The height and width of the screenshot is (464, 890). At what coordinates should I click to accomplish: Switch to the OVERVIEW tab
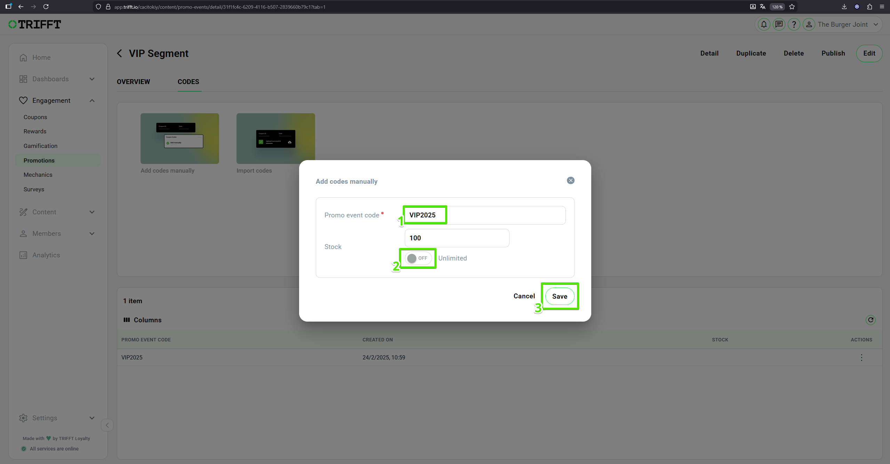pyautogui.click(x=133, y=82)
